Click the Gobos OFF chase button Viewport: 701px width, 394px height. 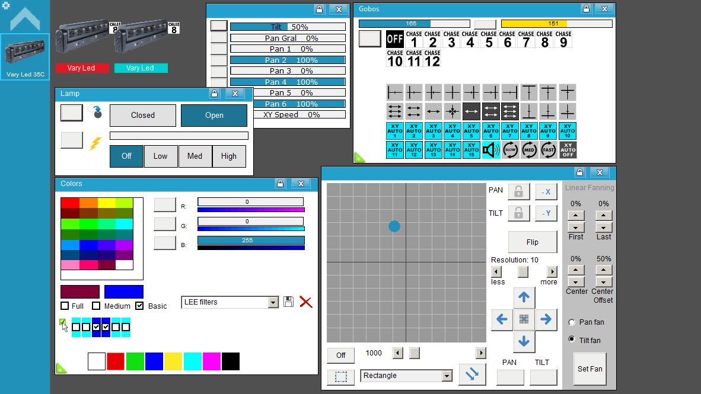coord(395,39)
